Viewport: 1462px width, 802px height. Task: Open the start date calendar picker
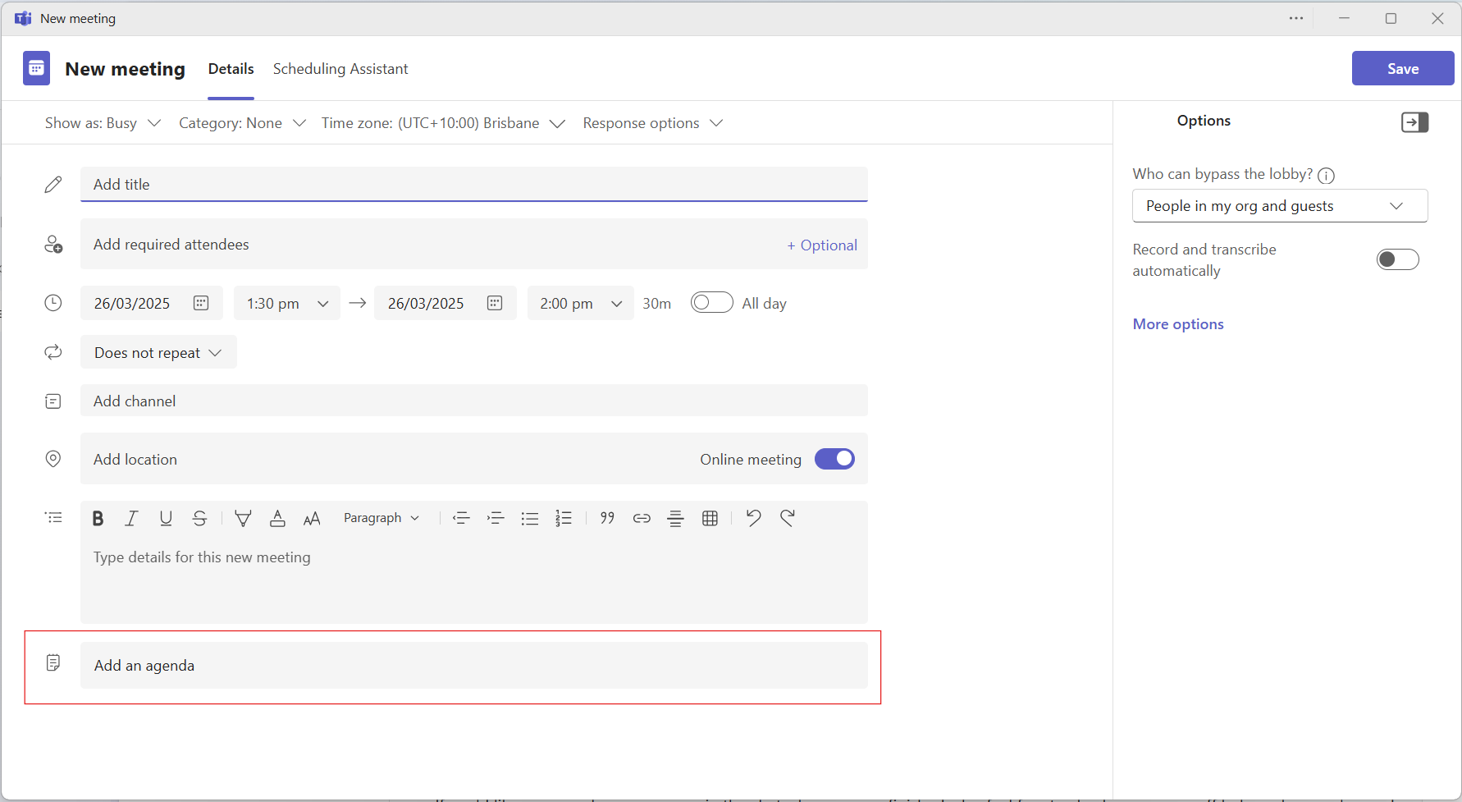pyautogui.click(x=200, y=303)
